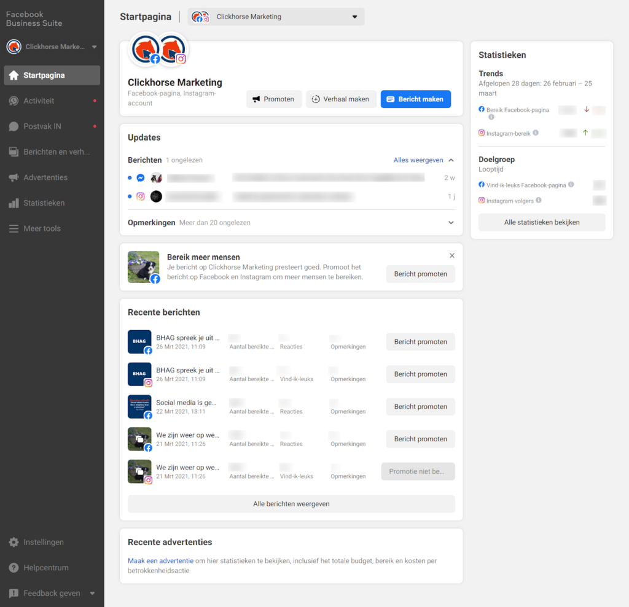Click the Maak een advertentie link
This screenshot has height=607, width=629.
160,561
